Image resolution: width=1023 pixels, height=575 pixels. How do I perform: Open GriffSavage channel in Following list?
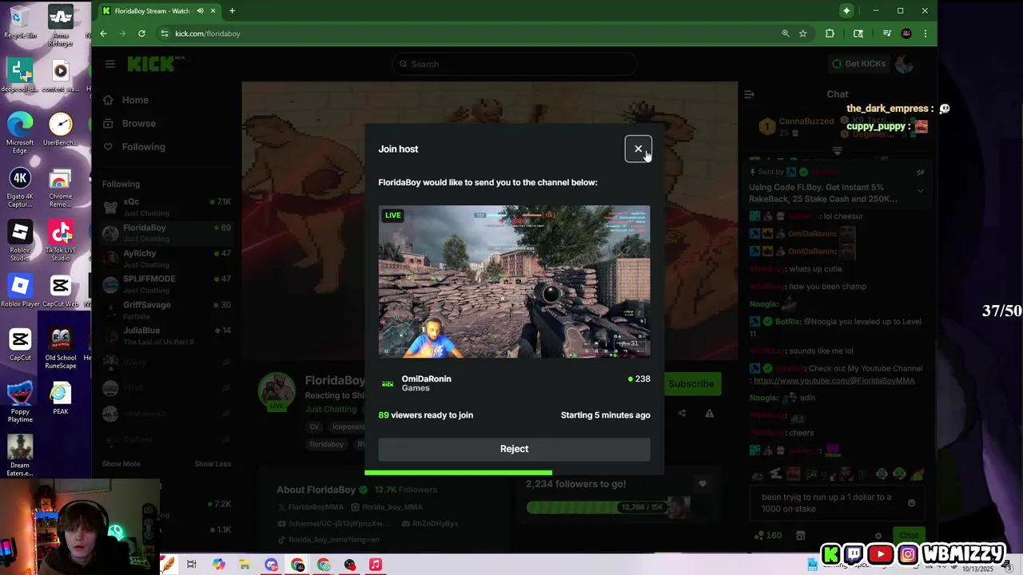[165, 310]
